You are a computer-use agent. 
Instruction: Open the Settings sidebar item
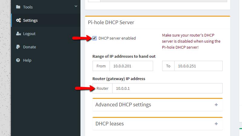point(46,20)
